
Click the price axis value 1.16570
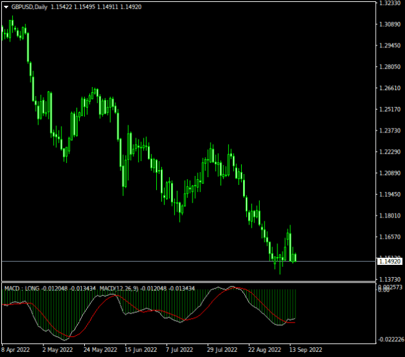point(389,237)
